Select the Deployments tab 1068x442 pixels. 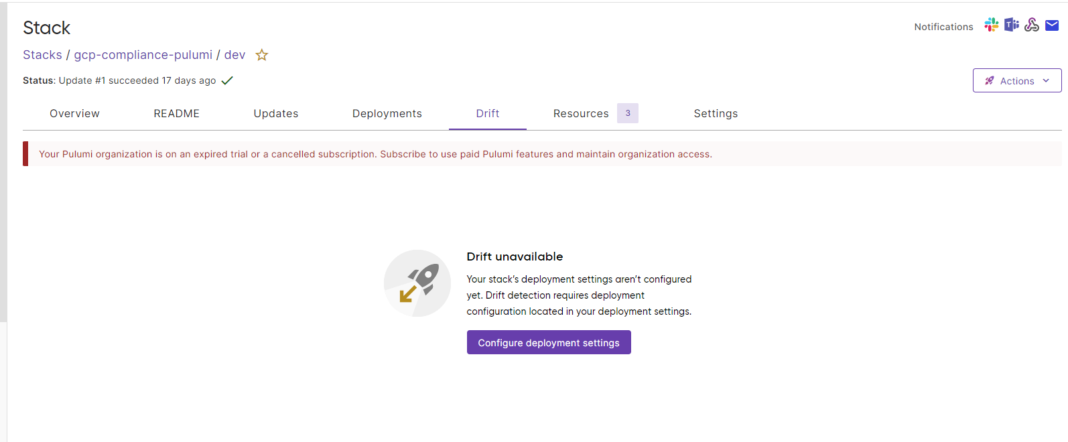coord(387,113)
